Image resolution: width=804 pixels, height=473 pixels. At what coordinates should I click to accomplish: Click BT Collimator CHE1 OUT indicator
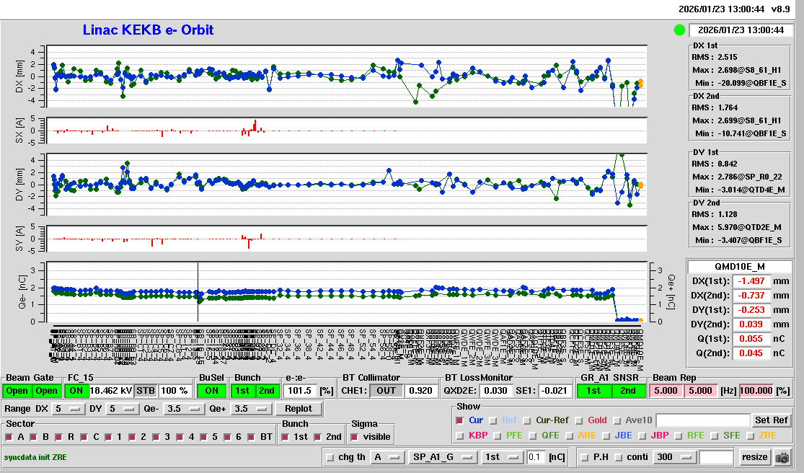tap(386, 391)
